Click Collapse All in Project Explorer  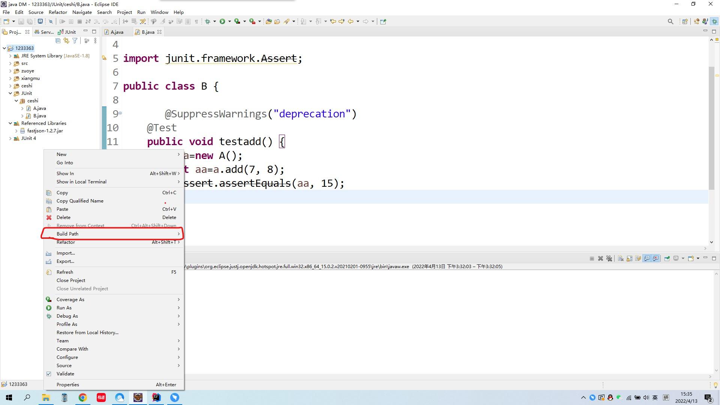point(58,40)
